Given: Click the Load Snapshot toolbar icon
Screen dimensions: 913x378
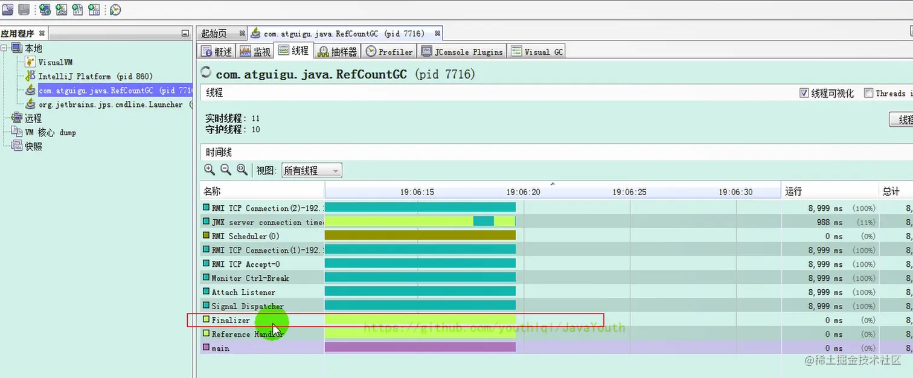Looking at the screenshot, I should [x=7, y=9].
